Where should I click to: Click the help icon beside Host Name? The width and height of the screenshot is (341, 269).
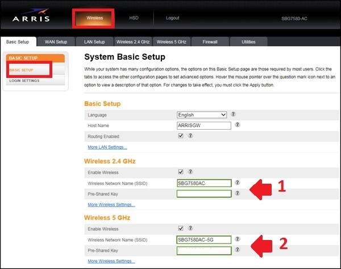coord(237,125)
